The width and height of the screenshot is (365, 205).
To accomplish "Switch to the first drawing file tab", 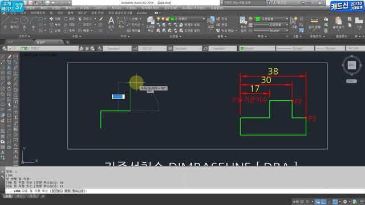I will point(19,42).
